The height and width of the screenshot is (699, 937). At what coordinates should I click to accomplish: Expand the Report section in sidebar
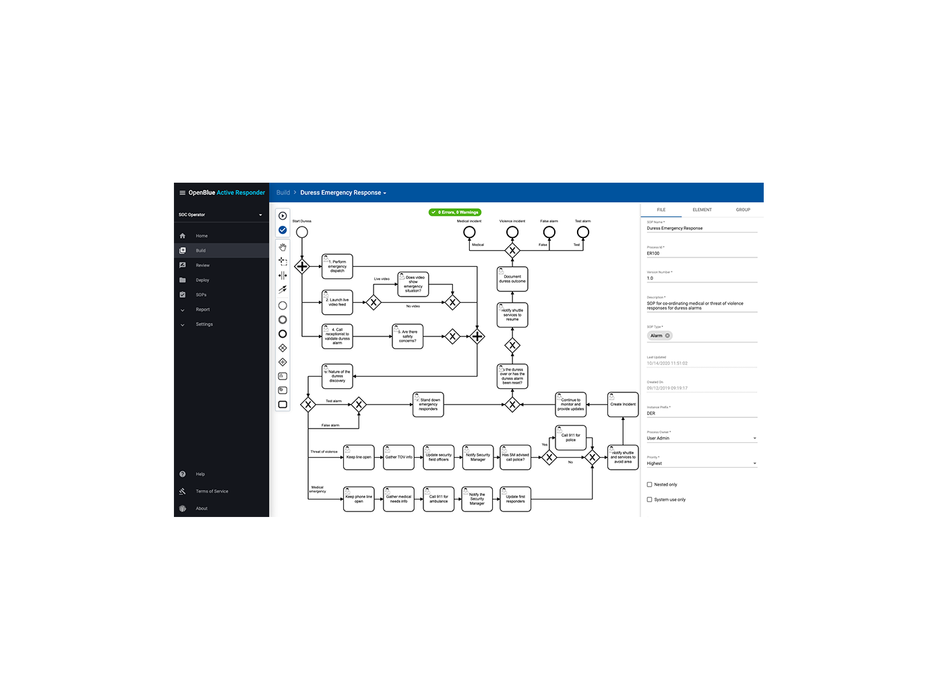[x=202, y=309]
